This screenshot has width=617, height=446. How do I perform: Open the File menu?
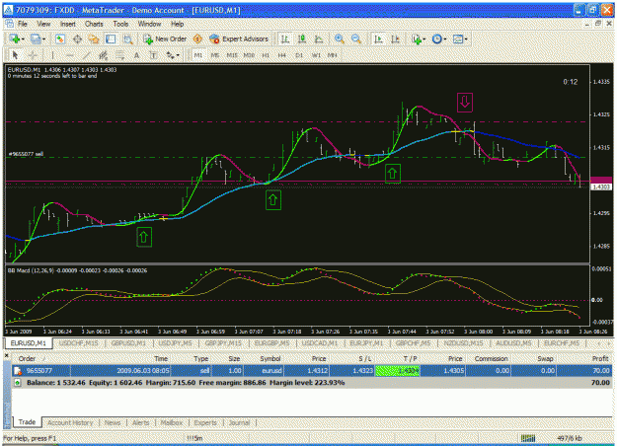[23, 24]
